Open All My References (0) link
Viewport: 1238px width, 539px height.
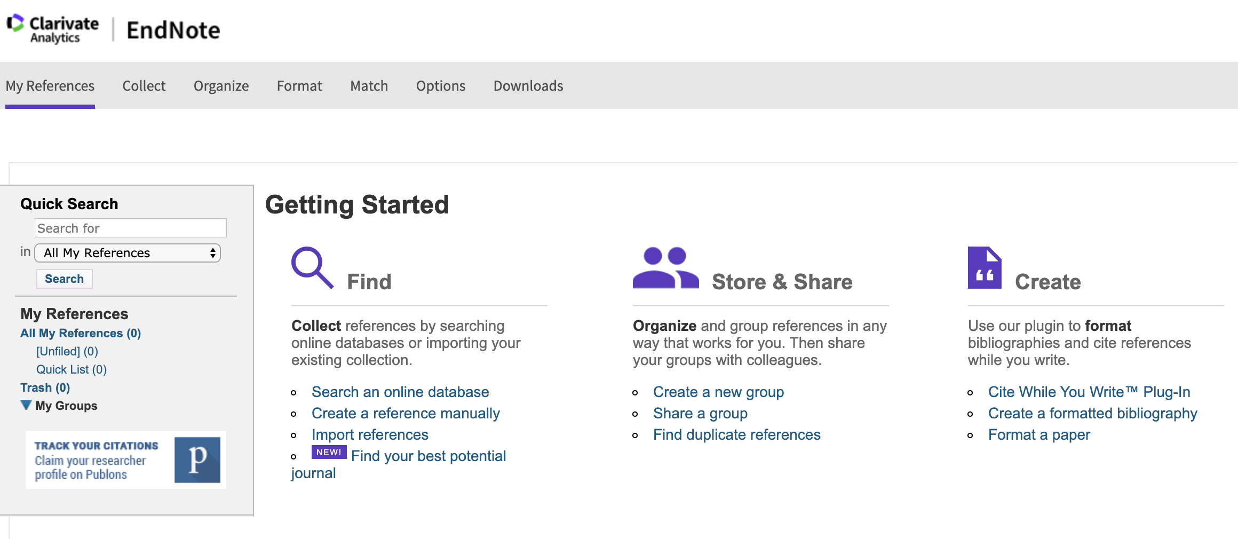(81, 333)
